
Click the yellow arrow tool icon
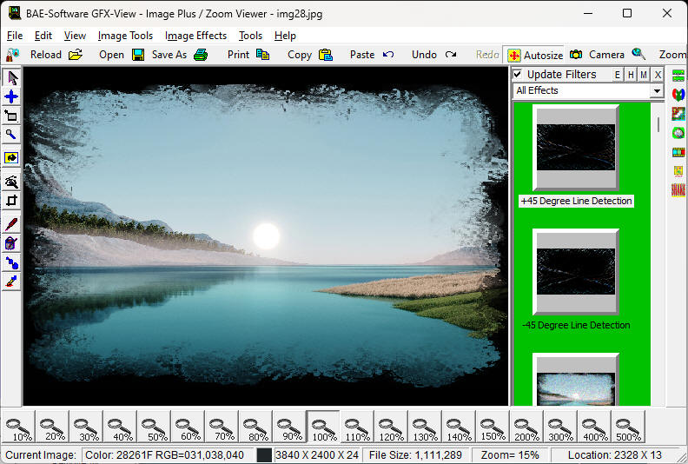pyautogui.click(x=11, y=158)
